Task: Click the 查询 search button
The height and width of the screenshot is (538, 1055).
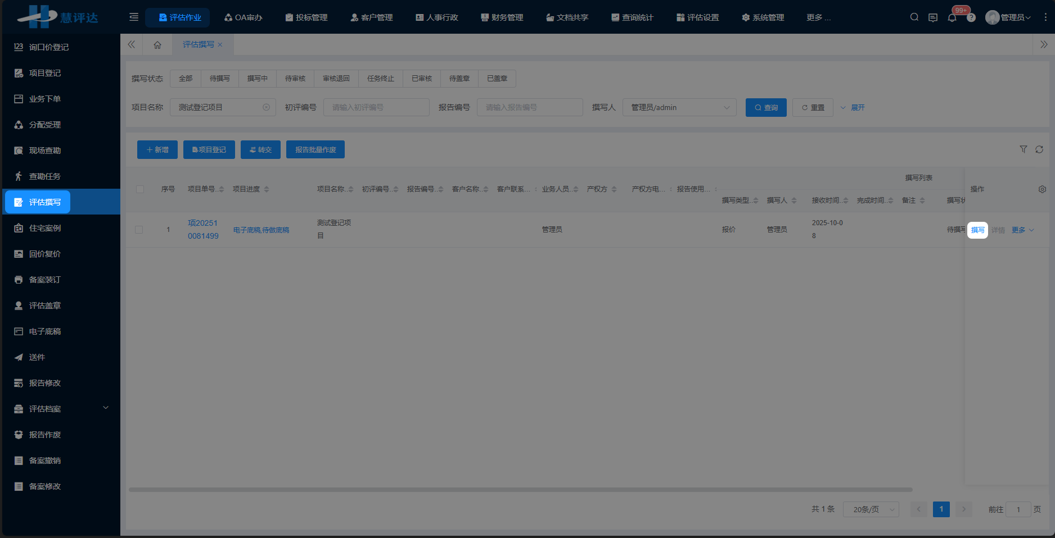Action: point(766,107)
